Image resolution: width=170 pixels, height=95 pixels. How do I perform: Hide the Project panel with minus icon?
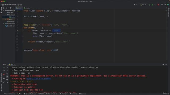[x=14, y=8]
